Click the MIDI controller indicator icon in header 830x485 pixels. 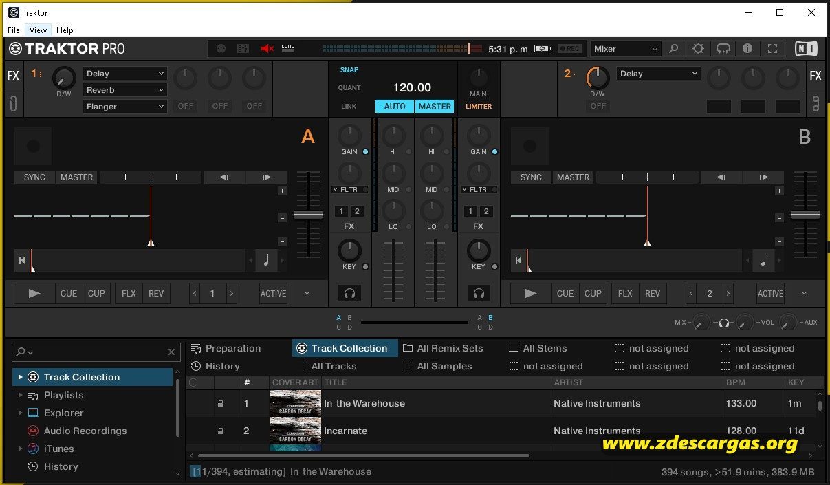[x=221, y=49]
